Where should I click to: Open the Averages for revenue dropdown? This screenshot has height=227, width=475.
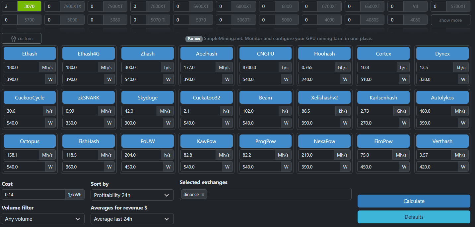pyautogui.click(x=132, y=219)
